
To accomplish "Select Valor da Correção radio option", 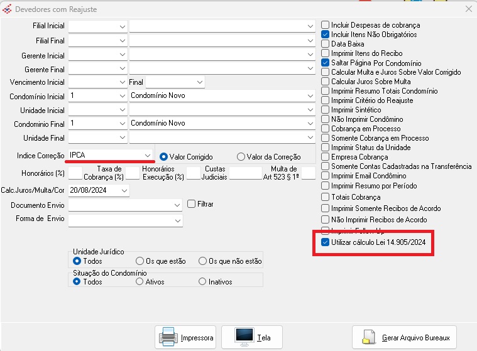I will click(x=241, y=156).
